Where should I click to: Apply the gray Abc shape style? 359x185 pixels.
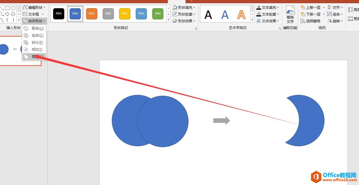pos(108,14)
